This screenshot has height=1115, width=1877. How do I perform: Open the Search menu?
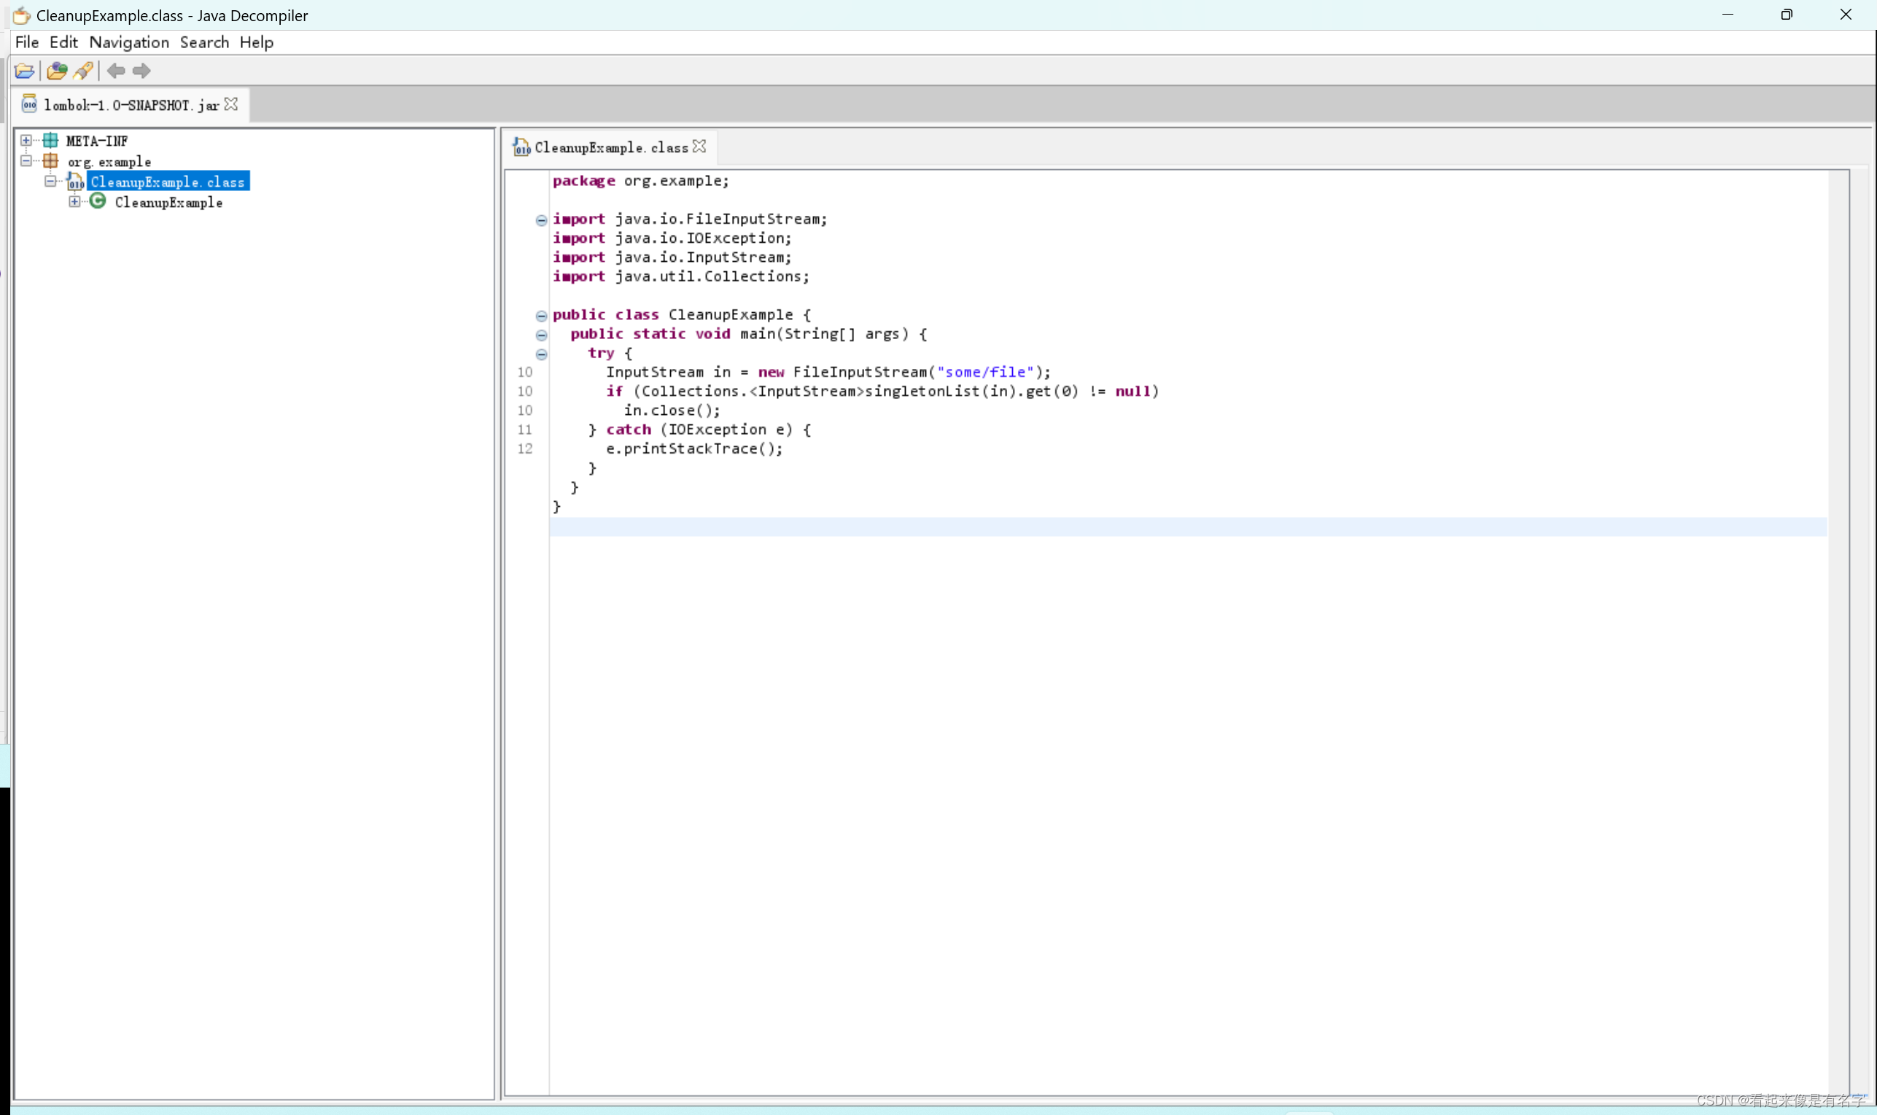(x=203, y=42)
